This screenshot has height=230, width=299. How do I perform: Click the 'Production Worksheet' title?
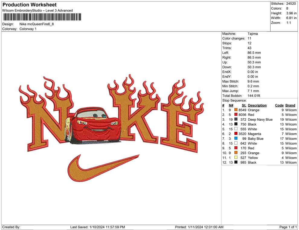click(x=30, y=5)
